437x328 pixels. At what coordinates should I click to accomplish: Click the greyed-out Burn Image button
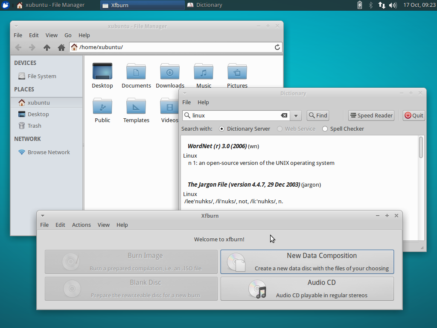coord(131,261)
